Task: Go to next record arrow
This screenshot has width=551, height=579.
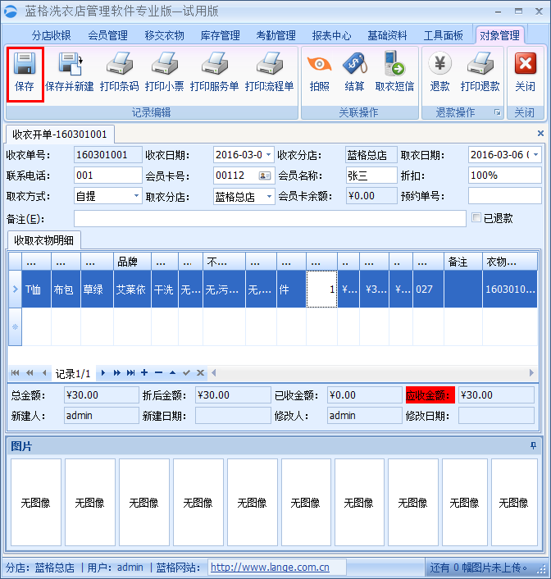Action: click(x=103, y=373)
